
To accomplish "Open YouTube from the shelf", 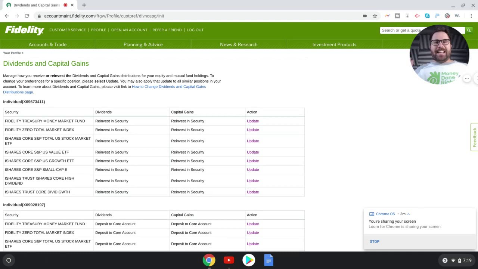I will (229, 260).
